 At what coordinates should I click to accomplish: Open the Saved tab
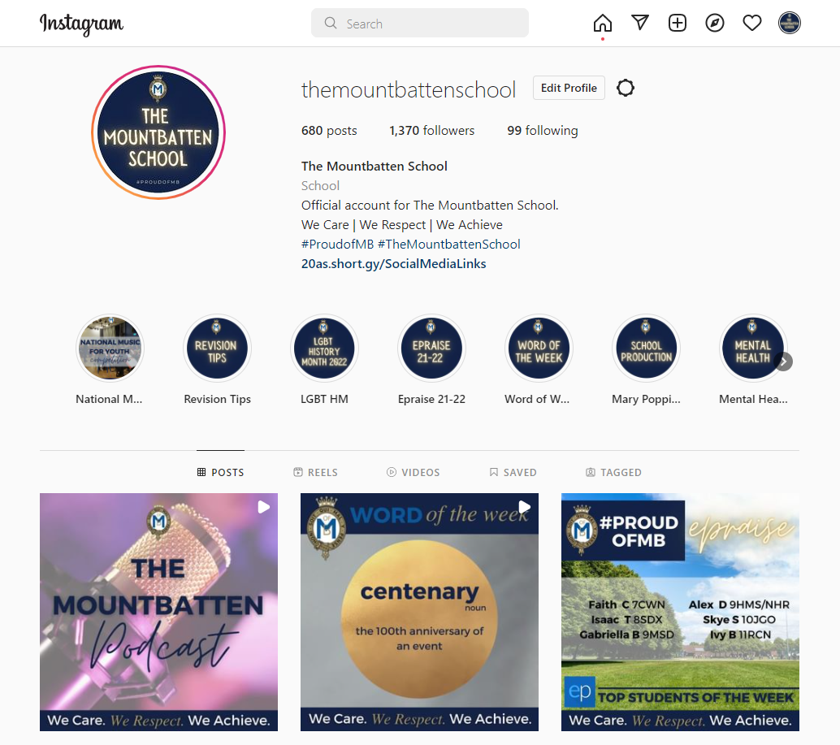click(x=513, y=472)
